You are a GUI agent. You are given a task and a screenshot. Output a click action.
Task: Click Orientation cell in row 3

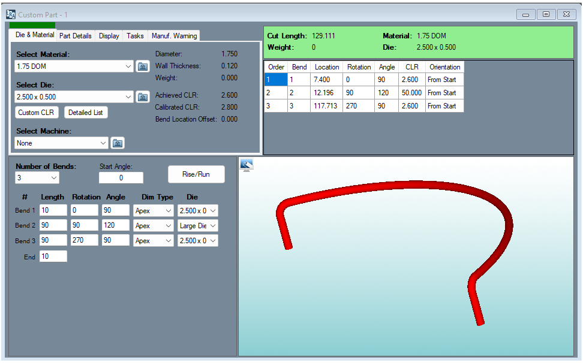click(444, 106)
